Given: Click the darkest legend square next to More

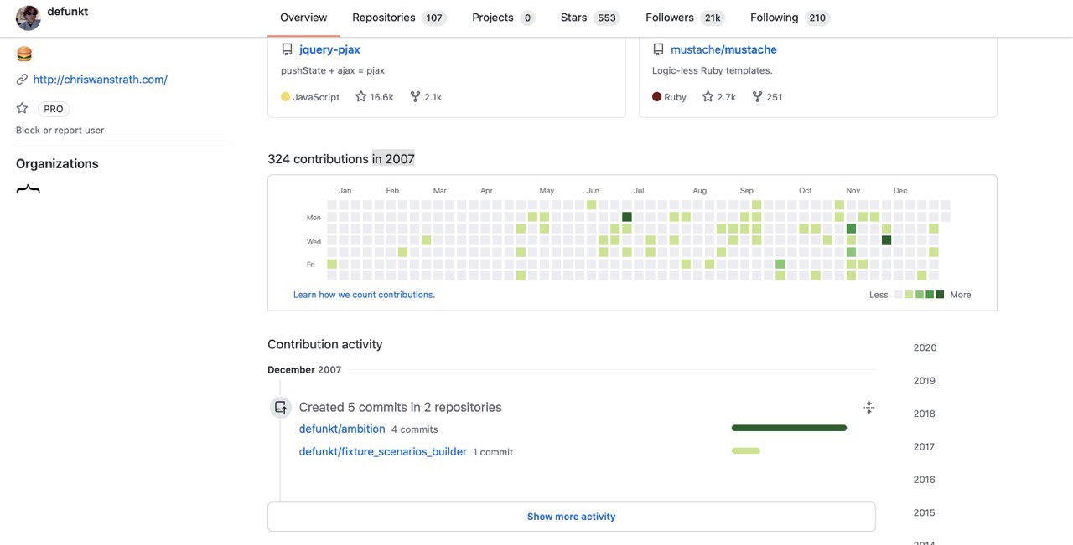Looking at the screenshot, I should point(940,295).
